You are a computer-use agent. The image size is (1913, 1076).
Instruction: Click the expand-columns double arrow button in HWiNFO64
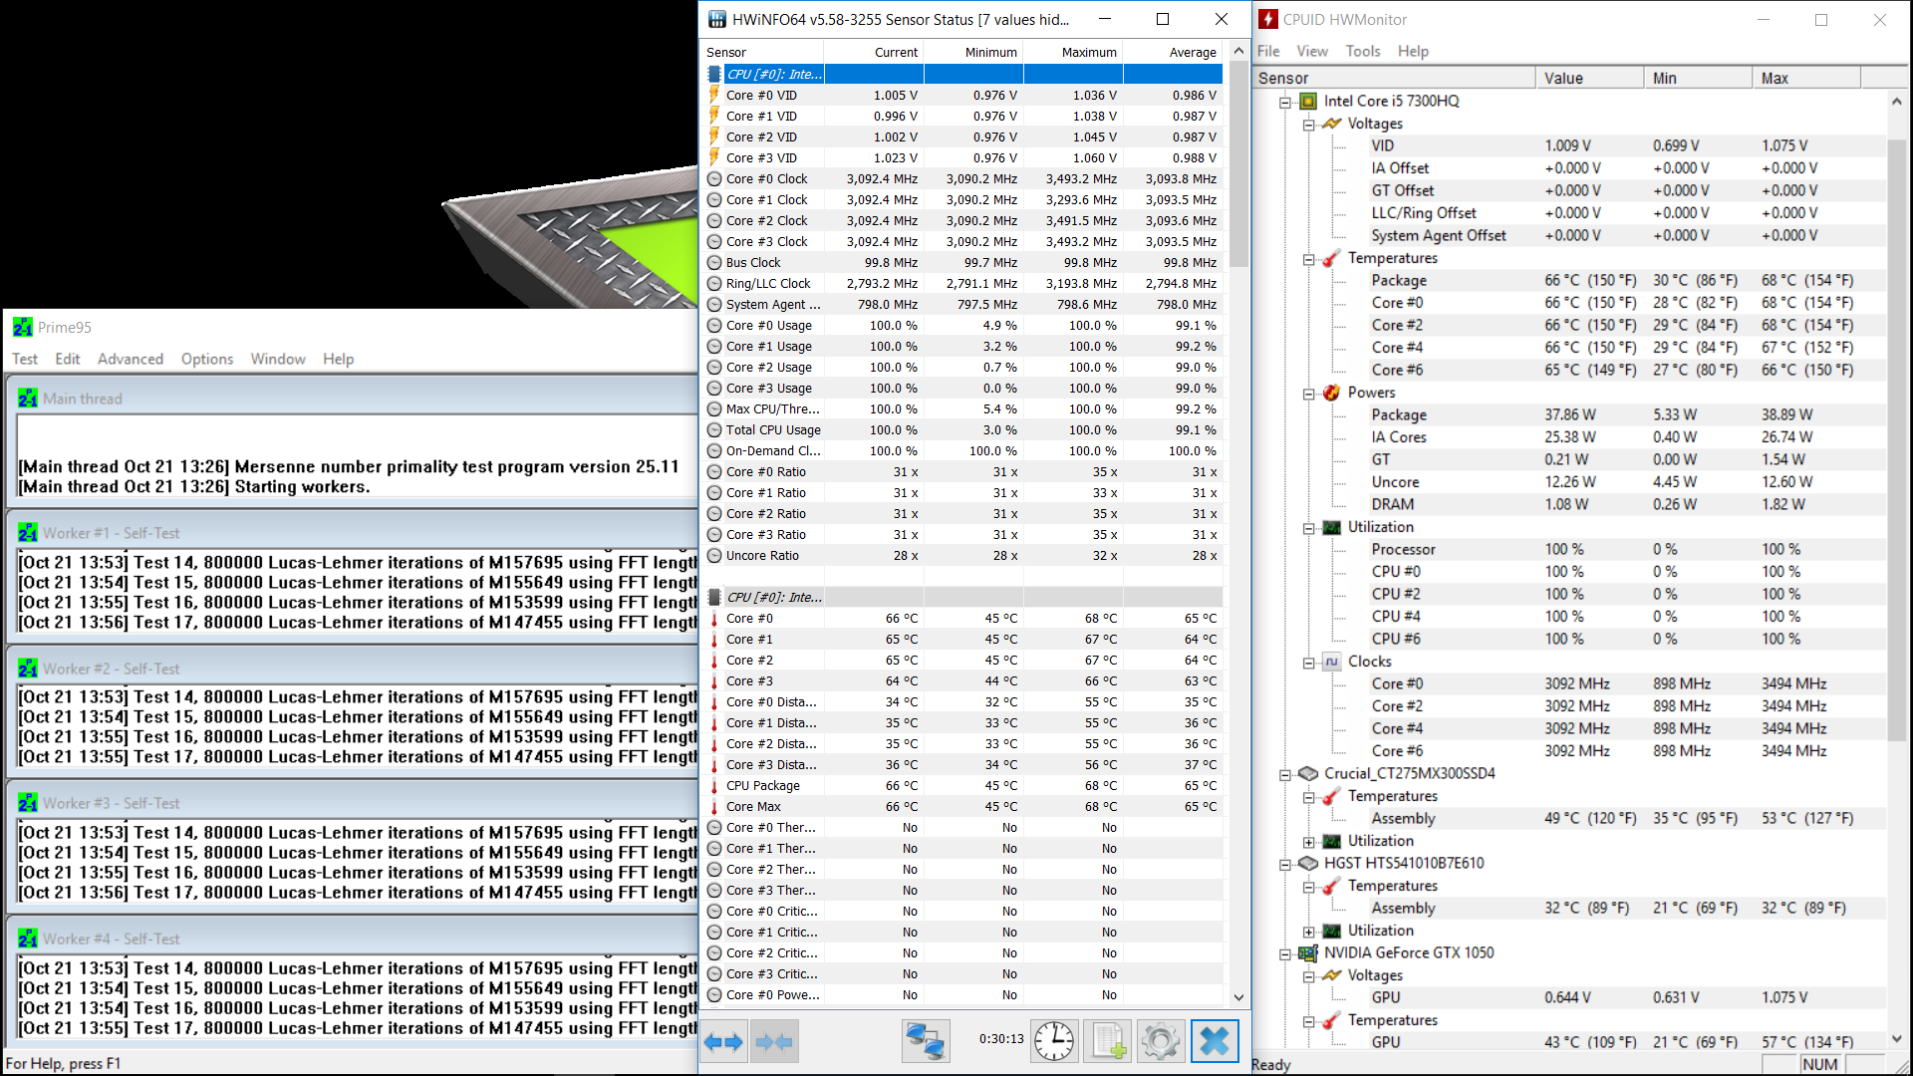pyautogui.click(x=723, y=1042)
